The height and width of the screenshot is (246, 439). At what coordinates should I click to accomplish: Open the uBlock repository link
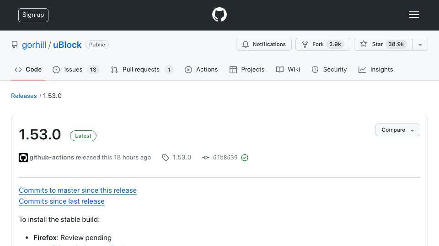(67, 45)
